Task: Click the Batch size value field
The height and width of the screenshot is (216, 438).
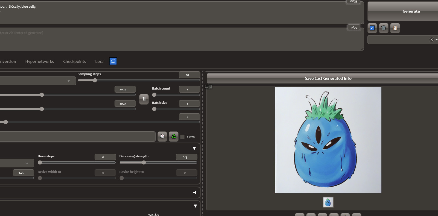Action: pyautogui.click(x=189, y=103)
